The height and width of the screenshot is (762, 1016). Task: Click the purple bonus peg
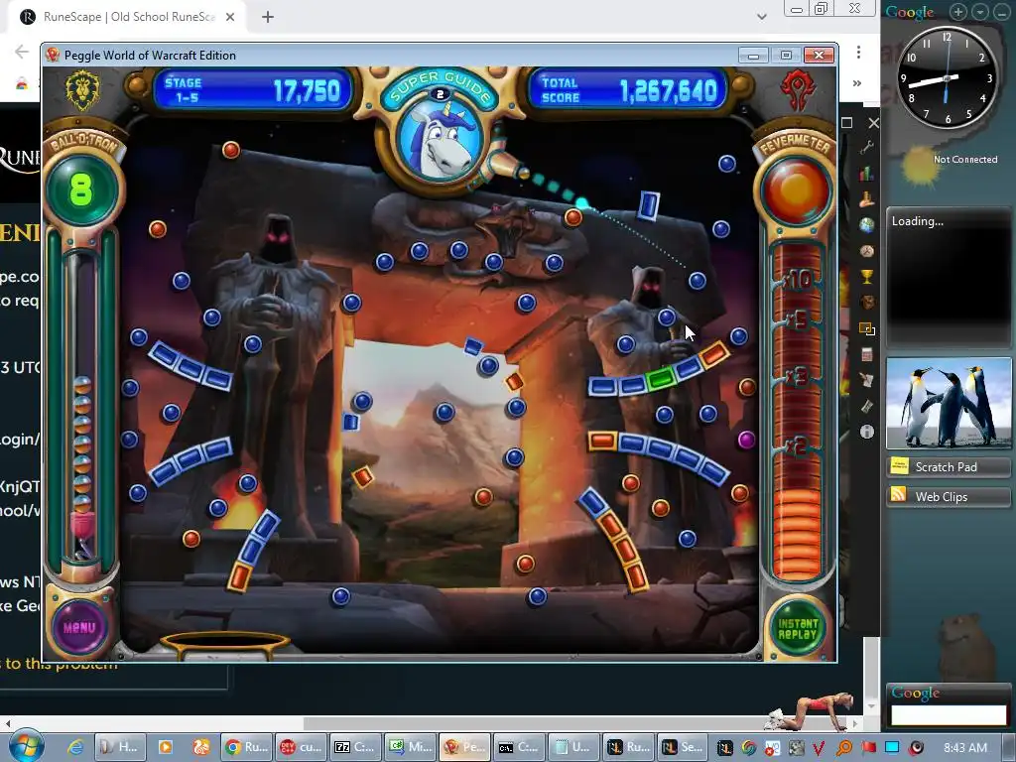(746, 440)
